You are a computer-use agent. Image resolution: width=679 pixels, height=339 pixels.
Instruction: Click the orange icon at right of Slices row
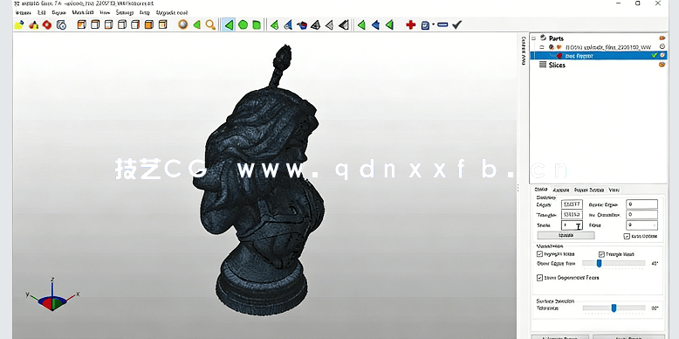pos(662,65)
